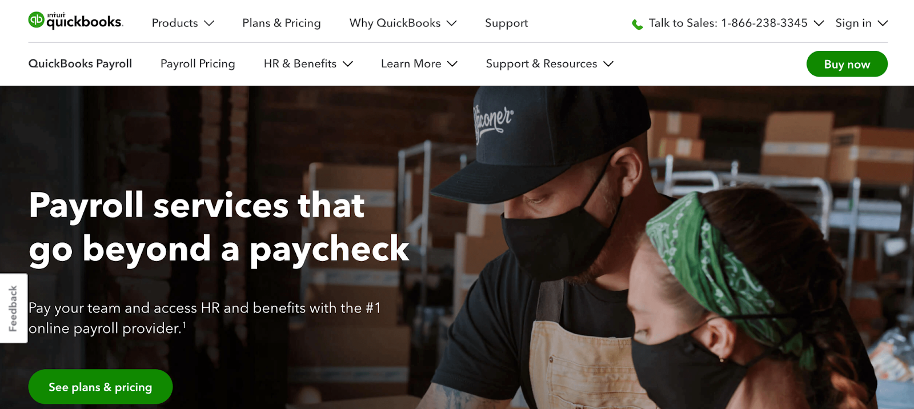This screenshot has width=914, height=409.
Task: Expand the Products dropdown menu
Action: 183,23
